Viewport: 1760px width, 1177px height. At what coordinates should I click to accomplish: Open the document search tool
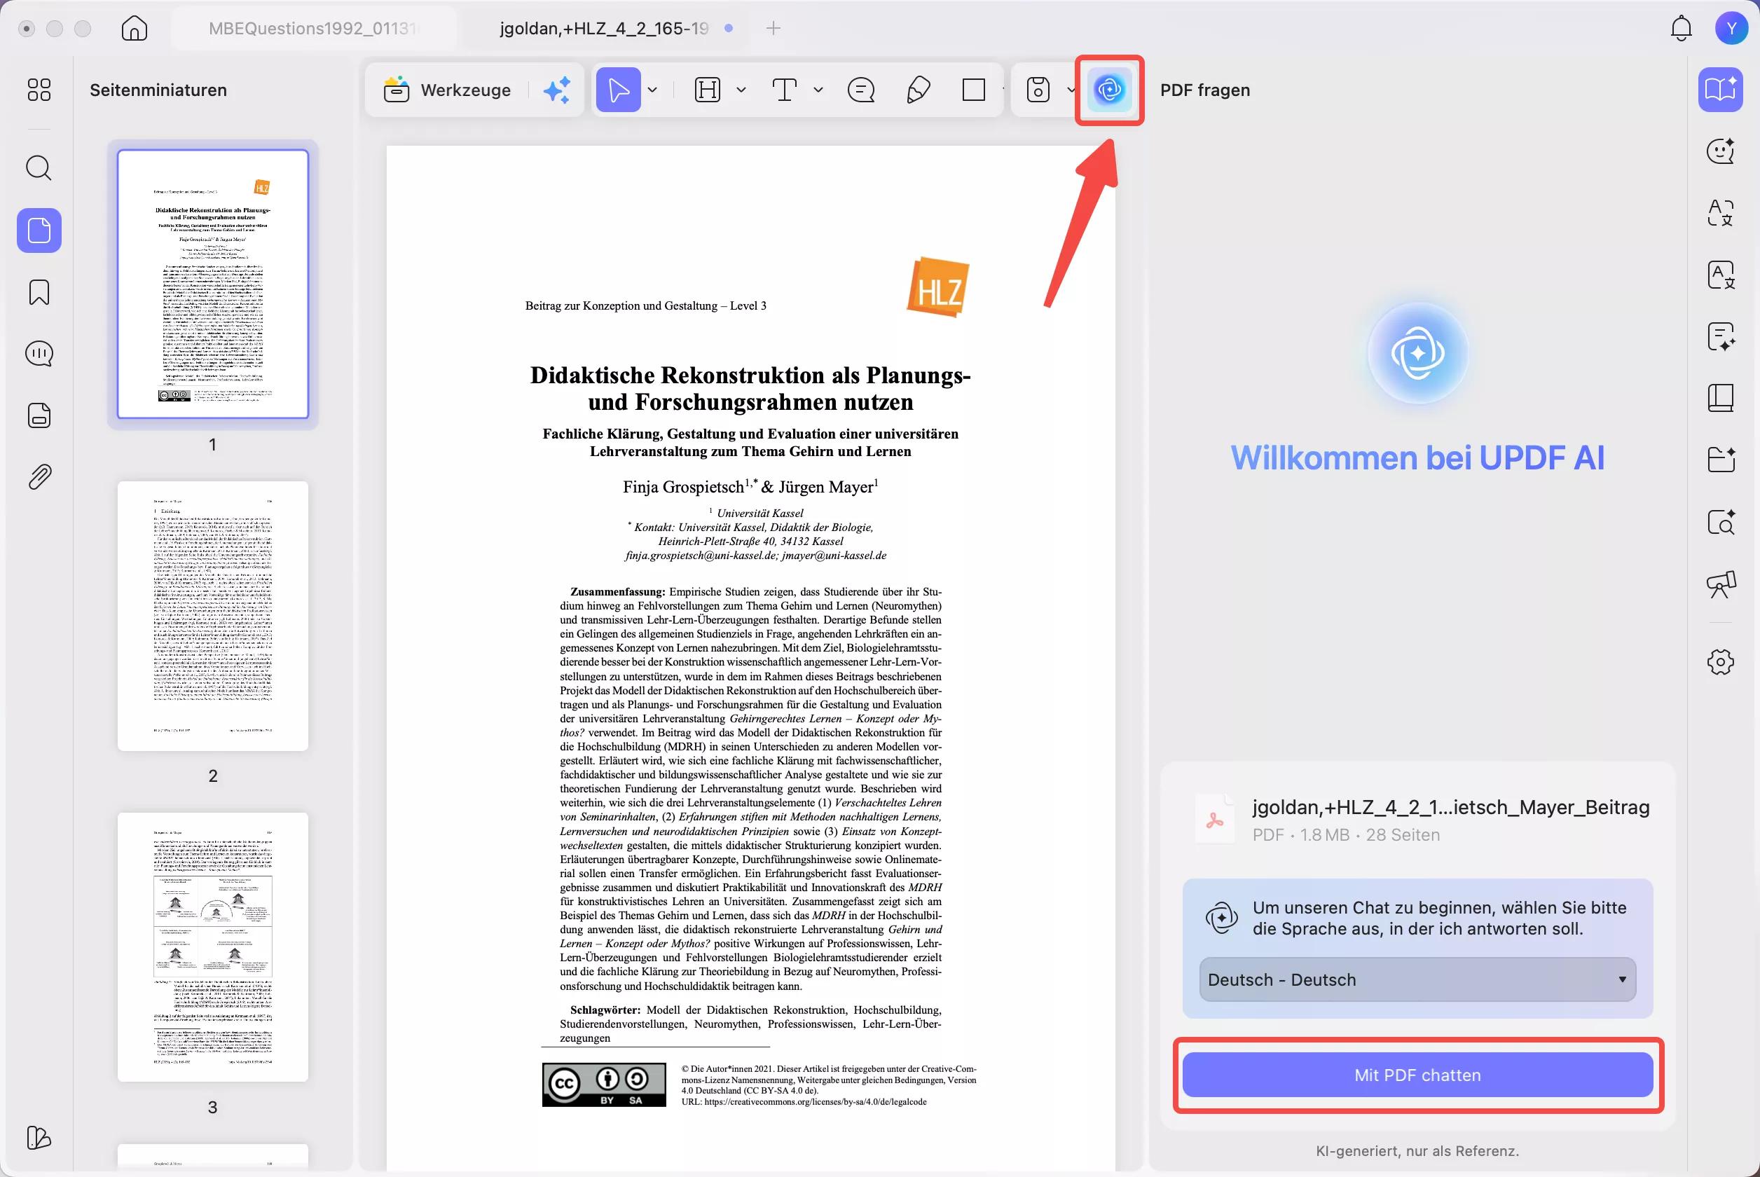pyautogui.click(x=39, y=167)
